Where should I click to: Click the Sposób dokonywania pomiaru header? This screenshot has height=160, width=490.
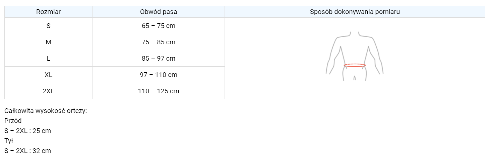pos(355,12)
